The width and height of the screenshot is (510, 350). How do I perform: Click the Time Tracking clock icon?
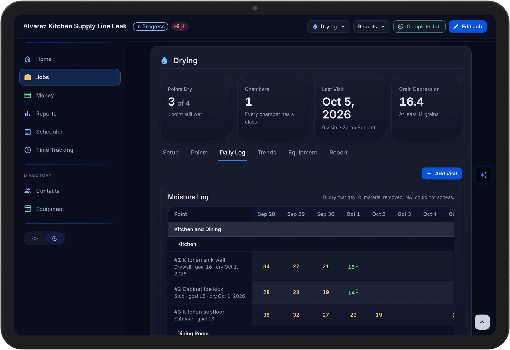click(28, 150)
